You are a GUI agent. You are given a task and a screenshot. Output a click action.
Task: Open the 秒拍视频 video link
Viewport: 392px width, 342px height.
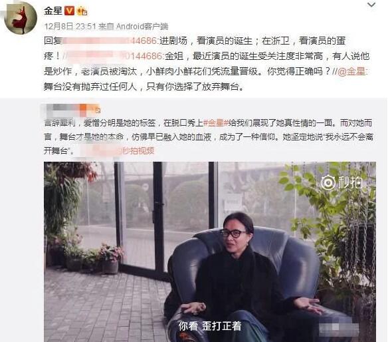point(138,151)
